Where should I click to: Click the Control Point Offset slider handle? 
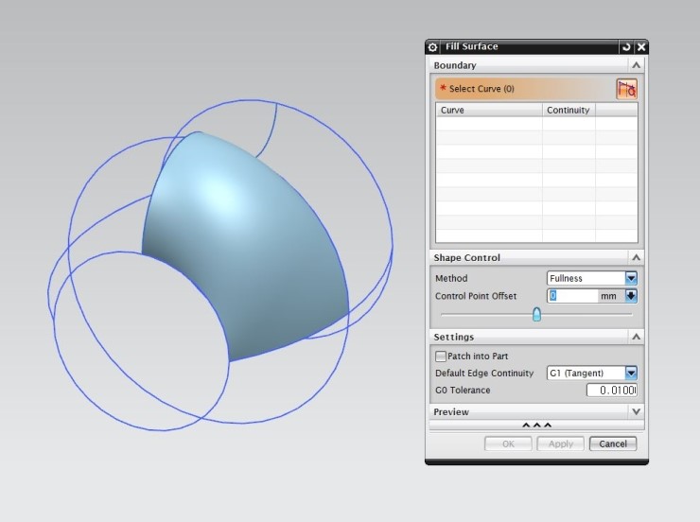point(536,314)
